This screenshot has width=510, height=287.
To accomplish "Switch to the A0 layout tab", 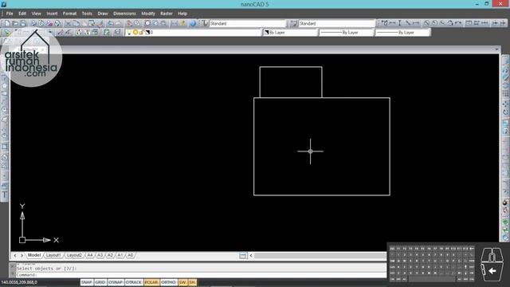I will click(x=130, y=255).
